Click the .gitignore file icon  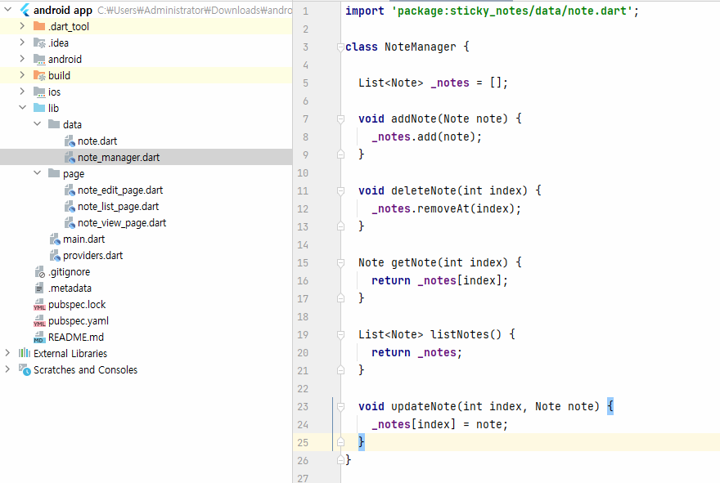(x=39, y=272)
